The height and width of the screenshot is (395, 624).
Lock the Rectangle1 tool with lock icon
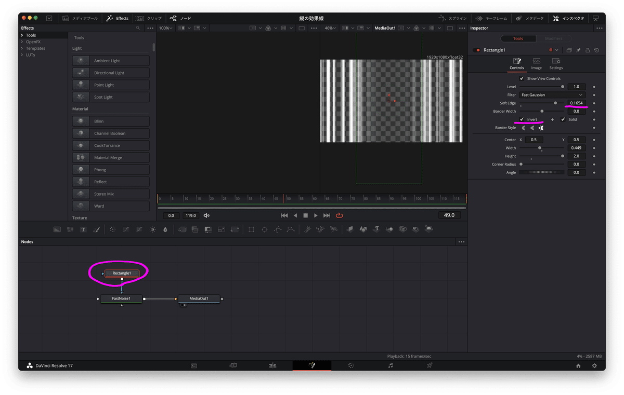pyautogui.click(x=588, y=50)
